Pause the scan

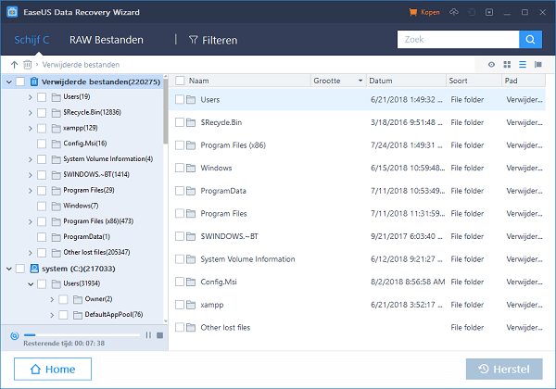click(x=148, y=335)
